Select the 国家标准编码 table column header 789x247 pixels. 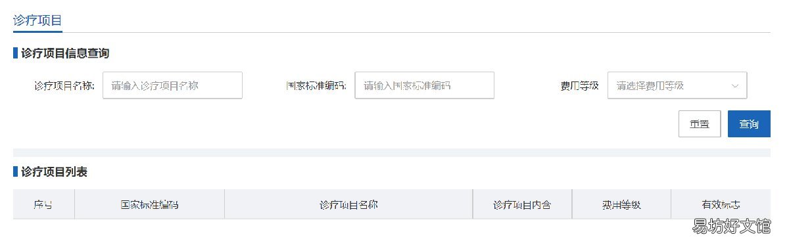tap(149, 204)
